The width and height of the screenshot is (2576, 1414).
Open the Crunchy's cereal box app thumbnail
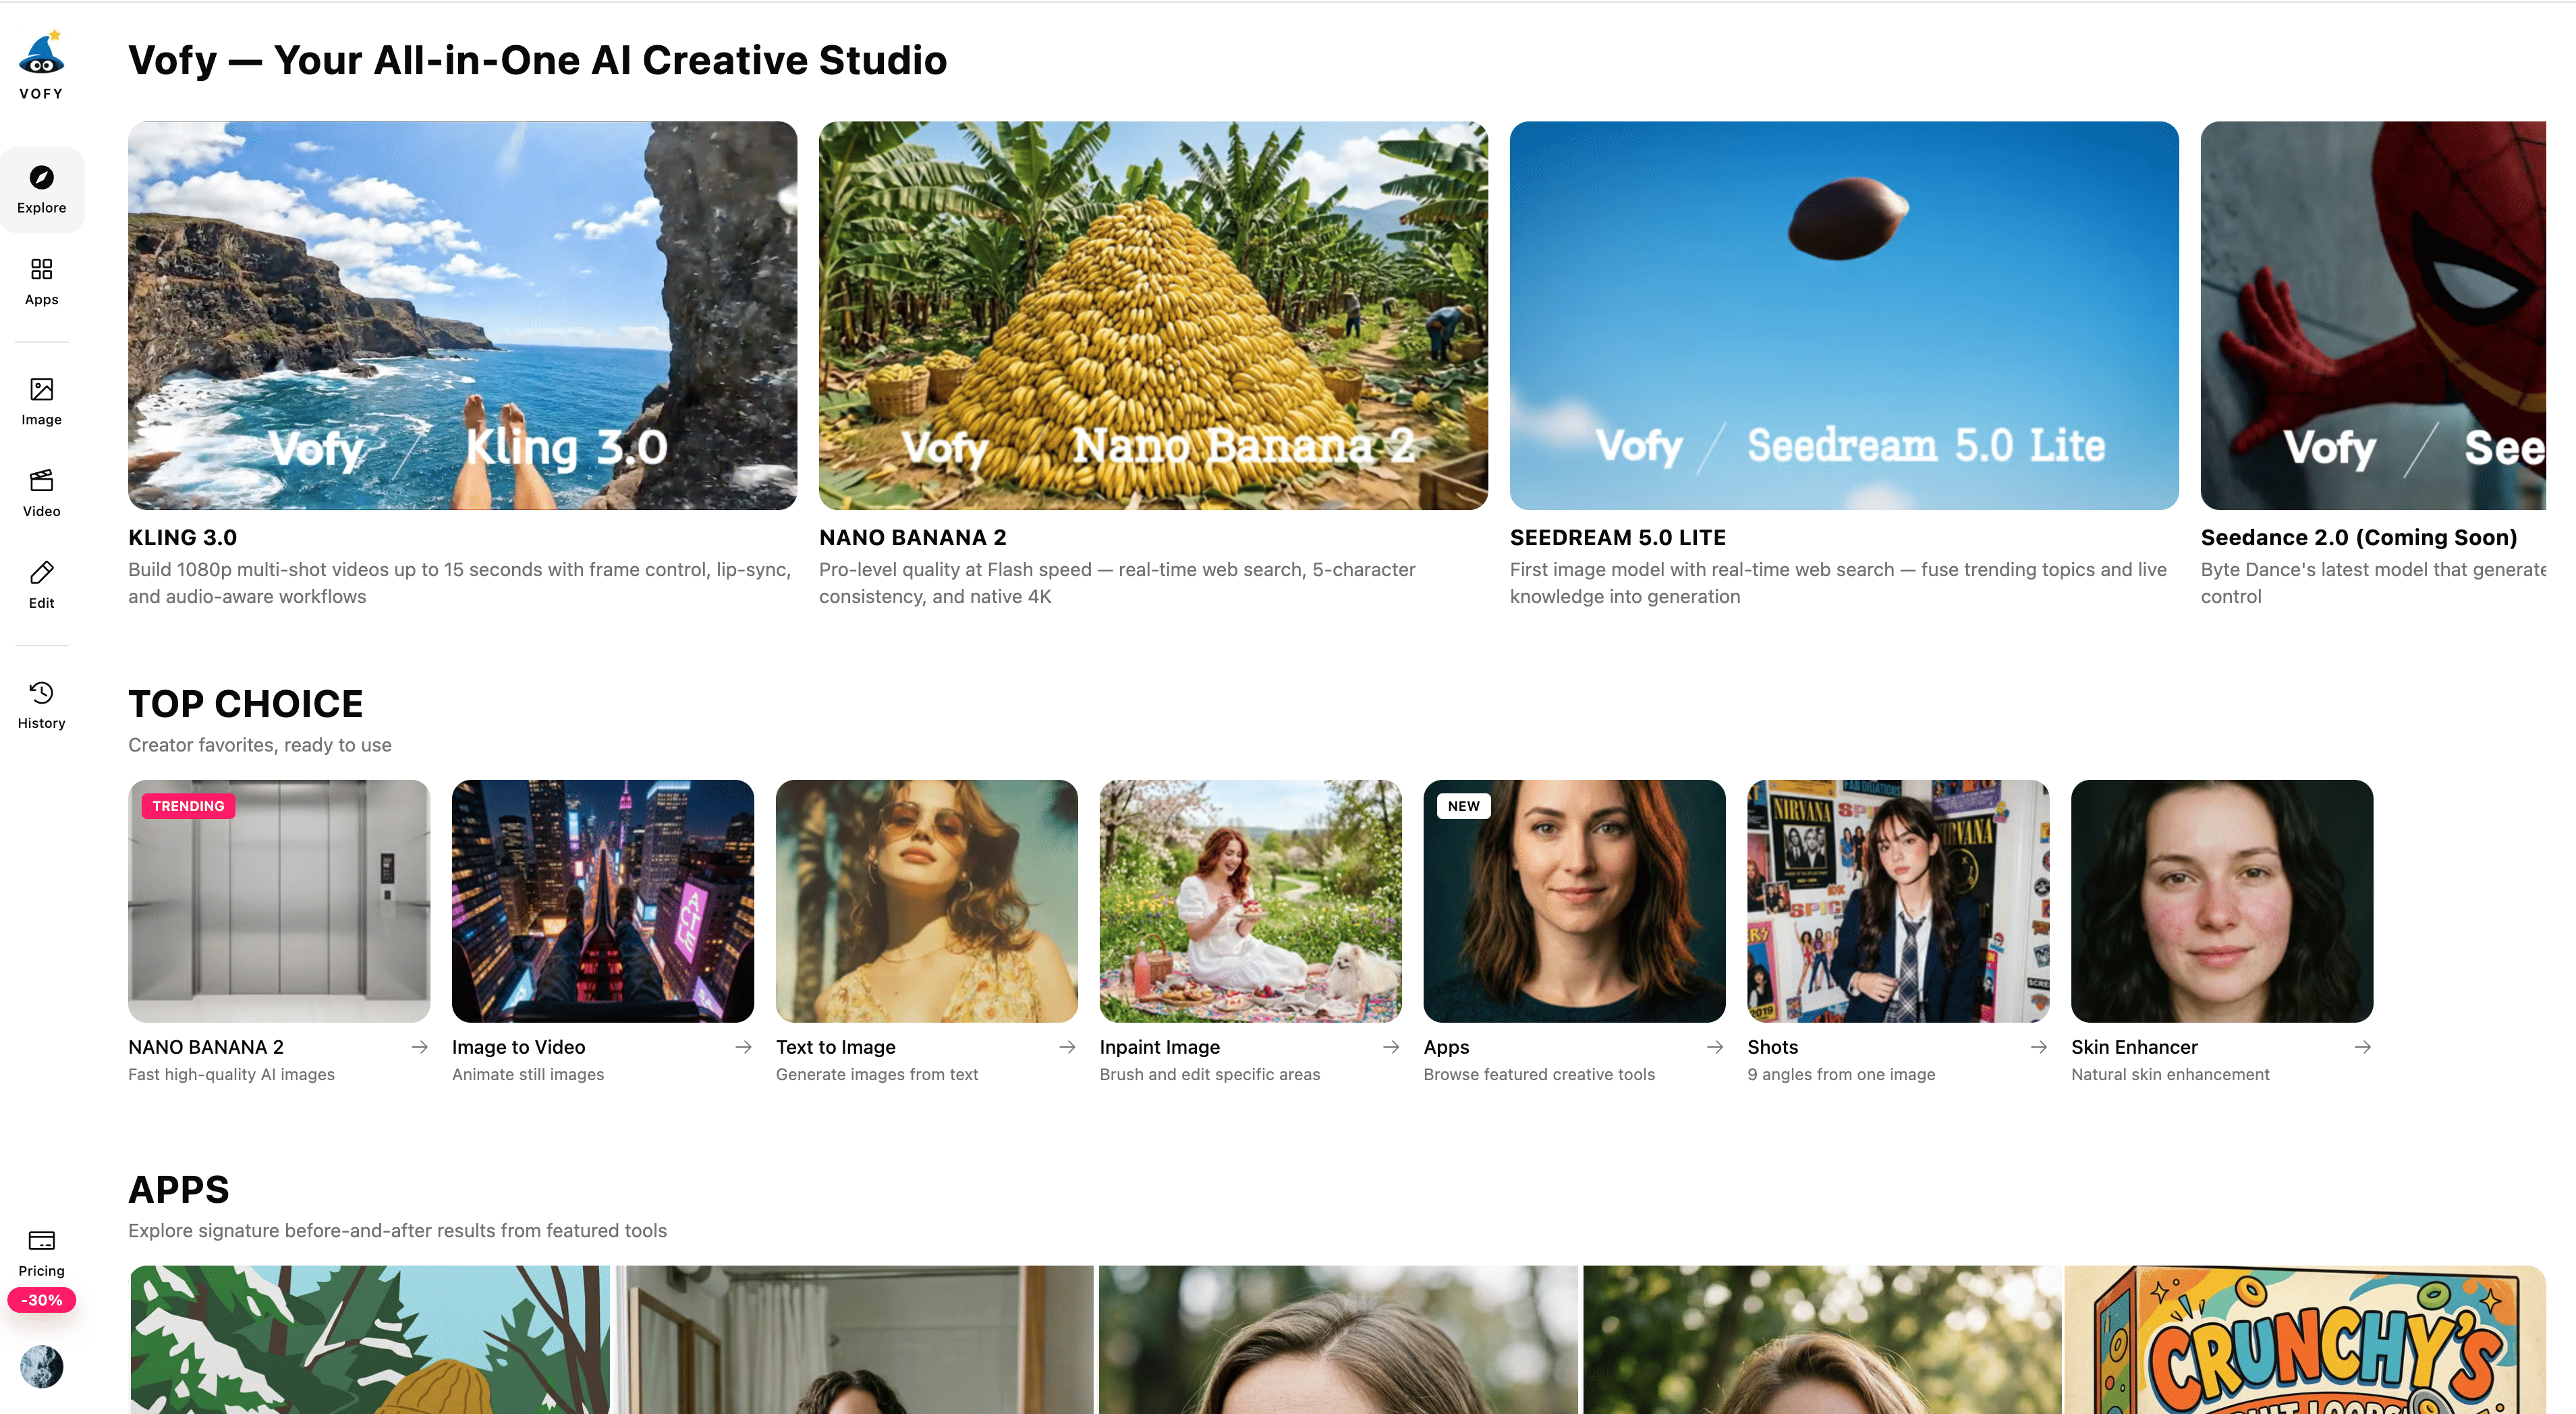[2304, 1340]
